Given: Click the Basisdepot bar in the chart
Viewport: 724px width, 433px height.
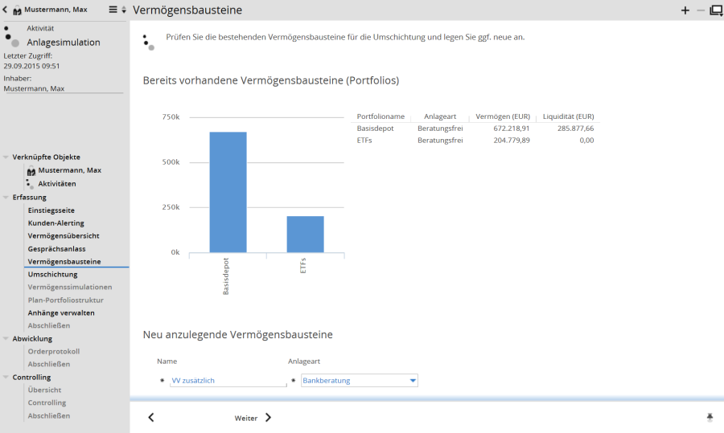Looking at the screenshot, I should (228, 193).
